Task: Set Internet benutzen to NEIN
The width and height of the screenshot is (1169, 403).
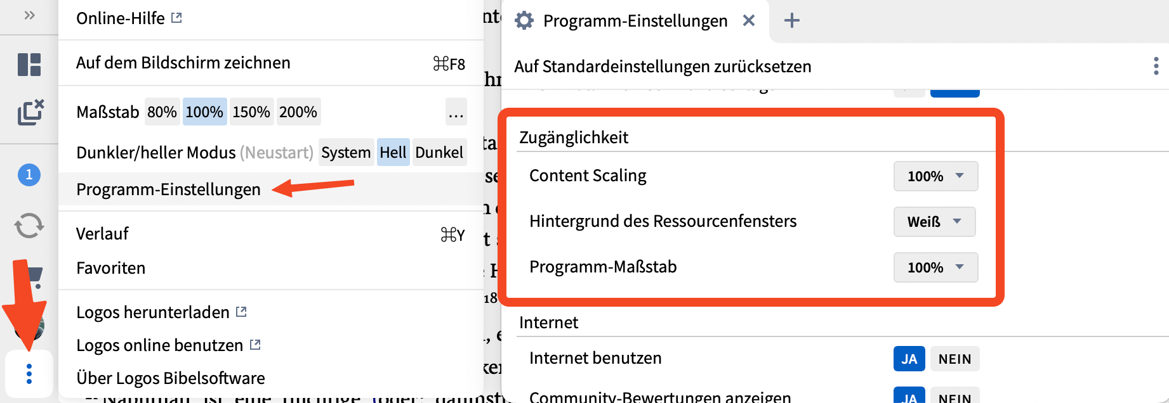Action: [x=954, y=359]
